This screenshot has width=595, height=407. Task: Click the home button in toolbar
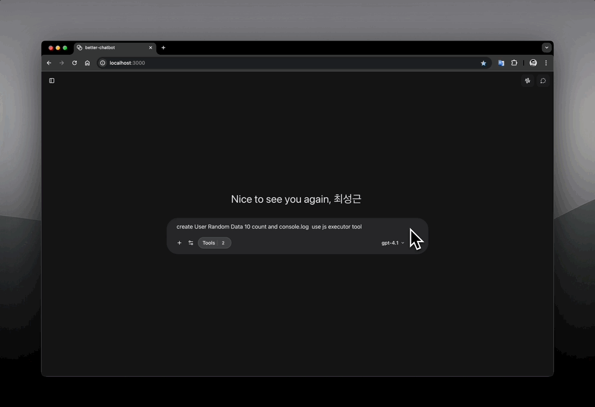(87, 62)
